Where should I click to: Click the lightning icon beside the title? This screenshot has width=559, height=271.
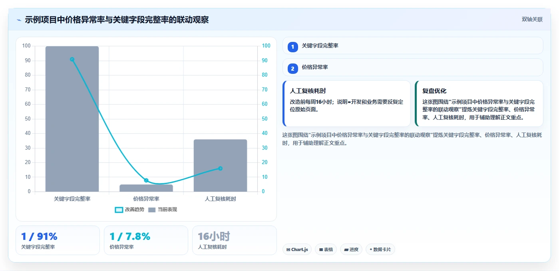[19, 20]
